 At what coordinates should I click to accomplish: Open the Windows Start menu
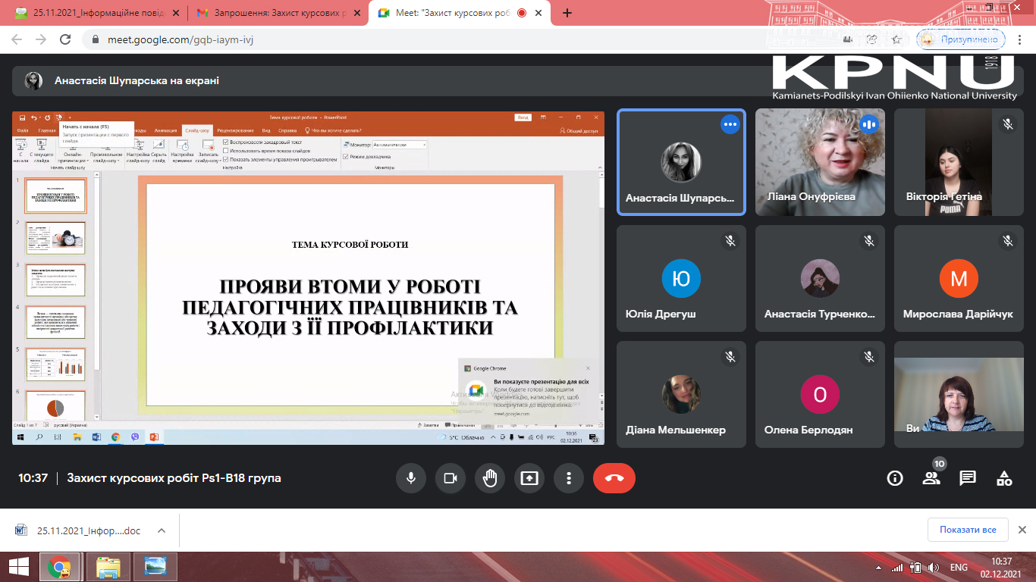(x=19, y=567)
